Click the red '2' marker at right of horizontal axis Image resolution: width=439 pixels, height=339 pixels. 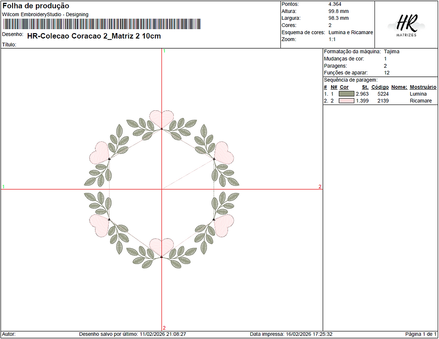[x=320, y=187]
